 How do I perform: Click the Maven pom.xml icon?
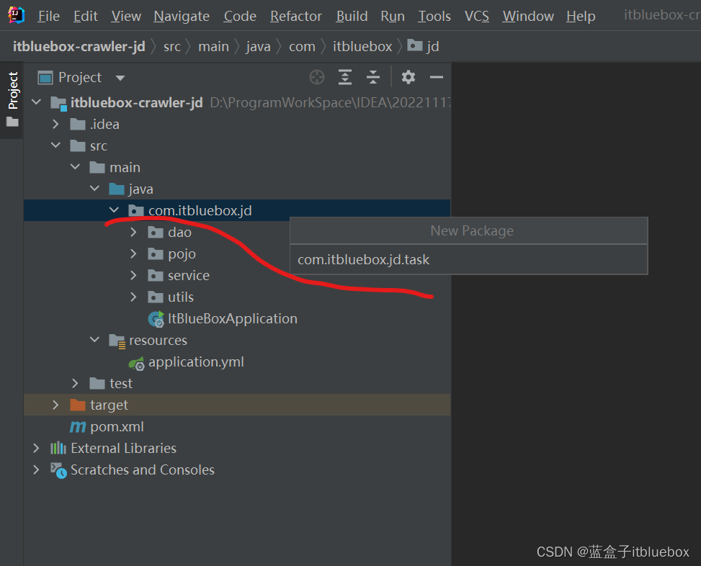click(x=78, y=427)
